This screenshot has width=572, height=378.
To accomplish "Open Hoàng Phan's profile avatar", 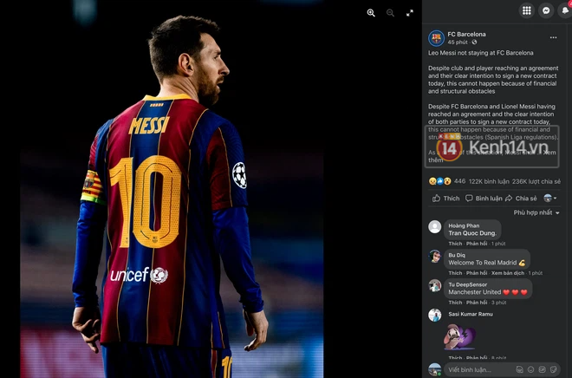I will pyautogui.click(x=434, y=227).
